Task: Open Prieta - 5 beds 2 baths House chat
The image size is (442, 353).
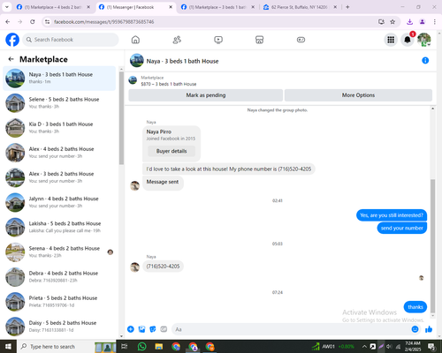Action: [x=59, y=302]
